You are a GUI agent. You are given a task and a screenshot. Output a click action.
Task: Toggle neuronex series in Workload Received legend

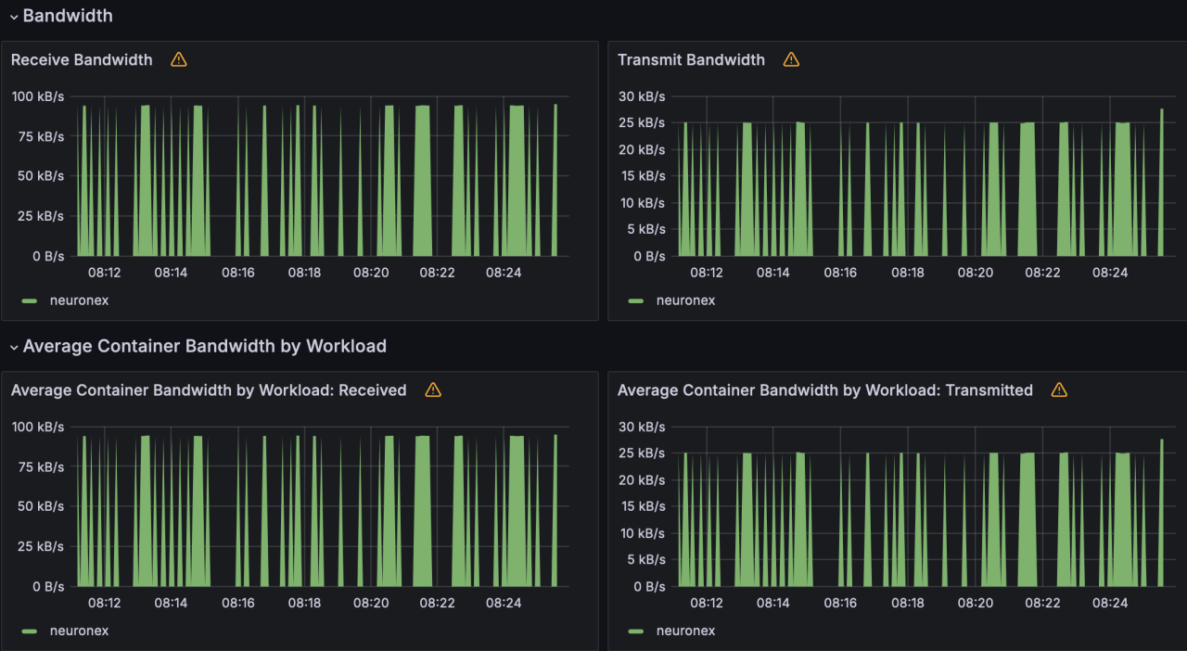[x=79, y=631]
